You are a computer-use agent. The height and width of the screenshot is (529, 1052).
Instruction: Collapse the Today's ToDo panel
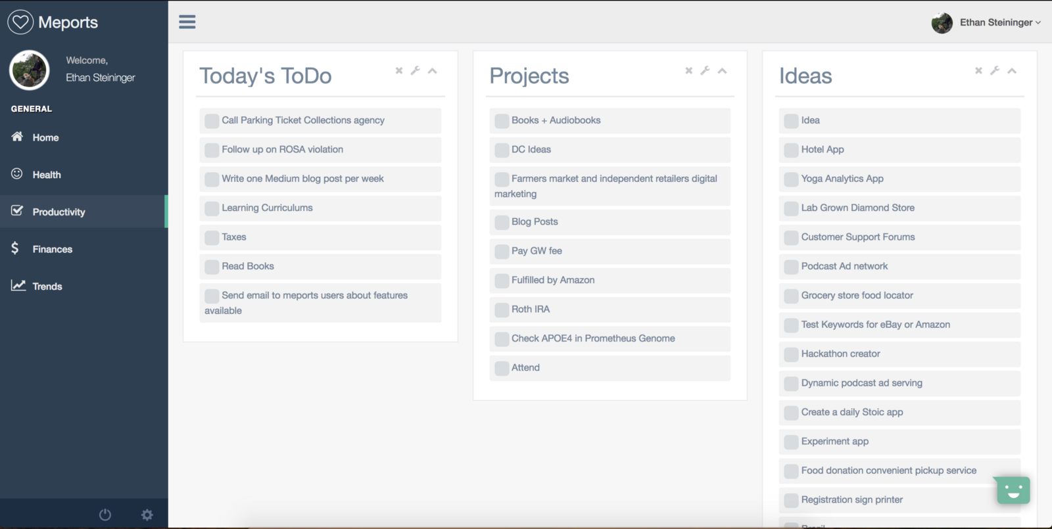[433, 70]
